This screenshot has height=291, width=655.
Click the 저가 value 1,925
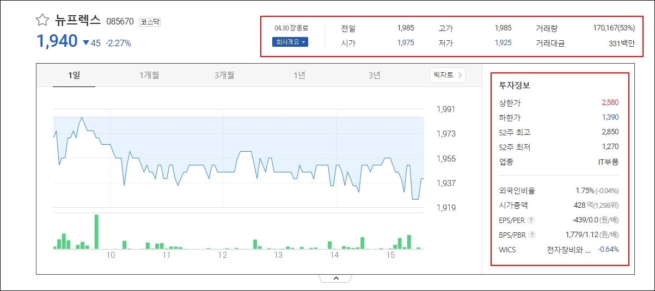tap(503, 42)
